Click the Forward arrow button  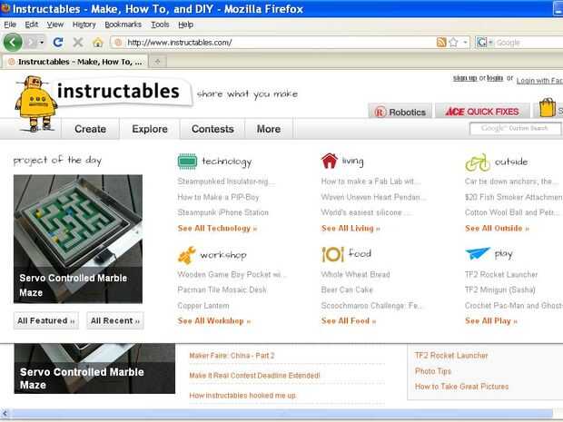[x=32, y=43]
